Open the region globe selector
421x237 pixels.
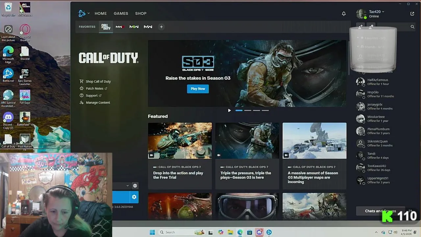point(135,186)
